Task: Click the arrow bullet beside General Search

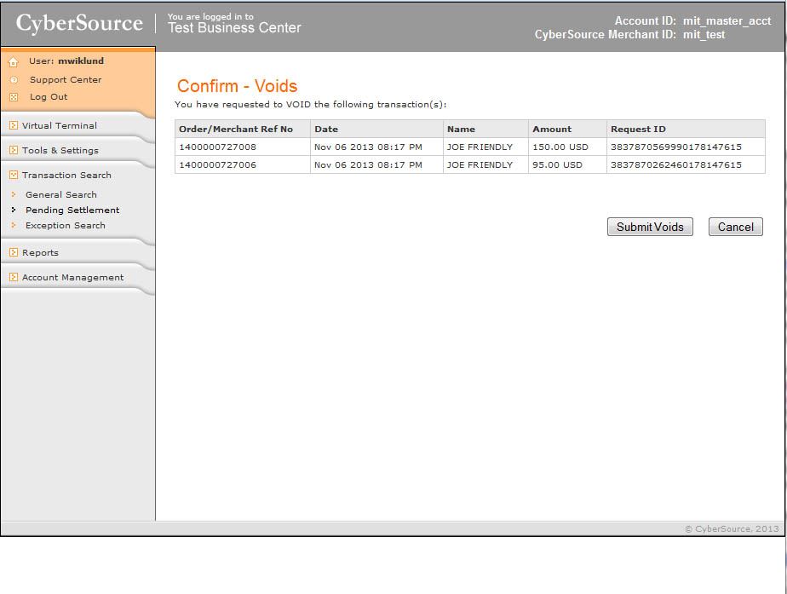Action: pyautogui.click(x=14, y=195)
